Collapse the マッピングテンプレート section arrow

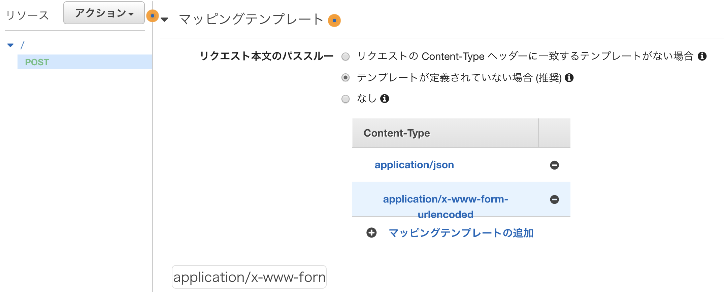[164, 20]
